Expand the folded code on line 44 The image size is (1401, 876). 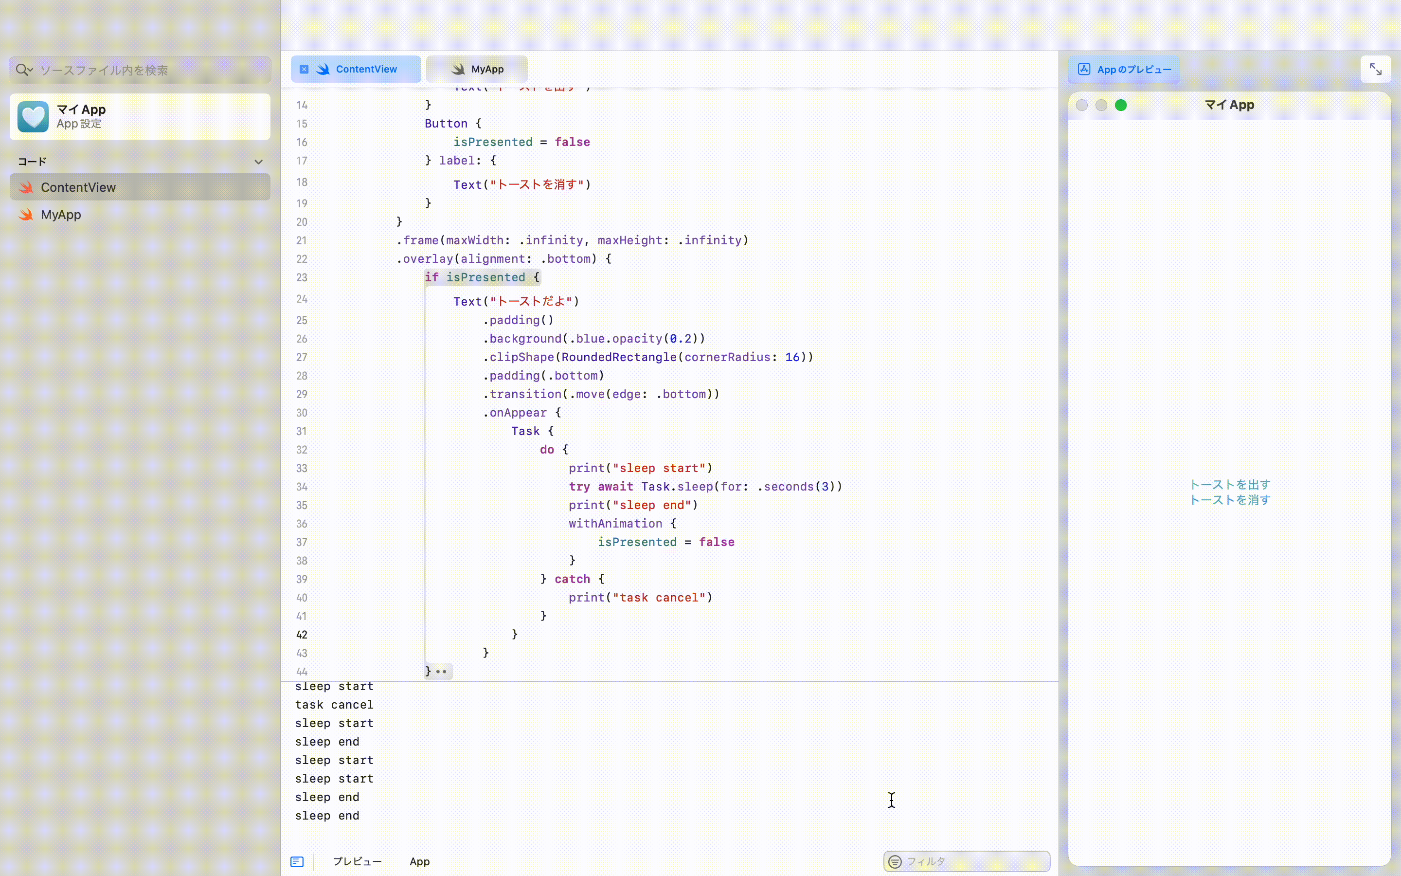441,671
